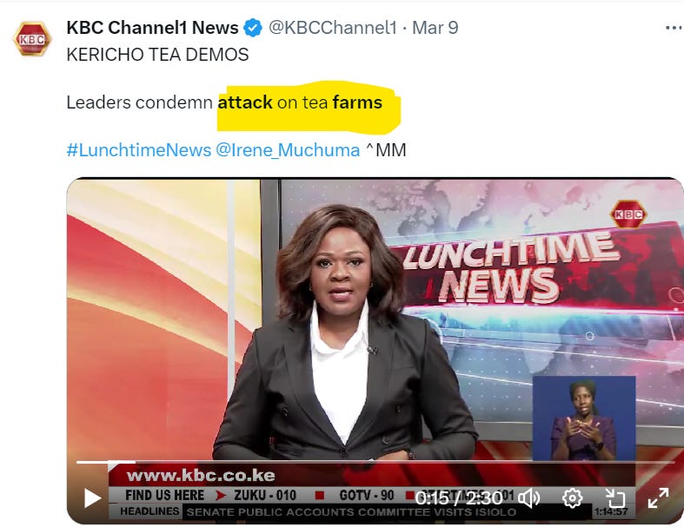The image size is (684, 527).
Task: Click the KERICHO TEA DEMOS headline text
Action: point(157,55)
